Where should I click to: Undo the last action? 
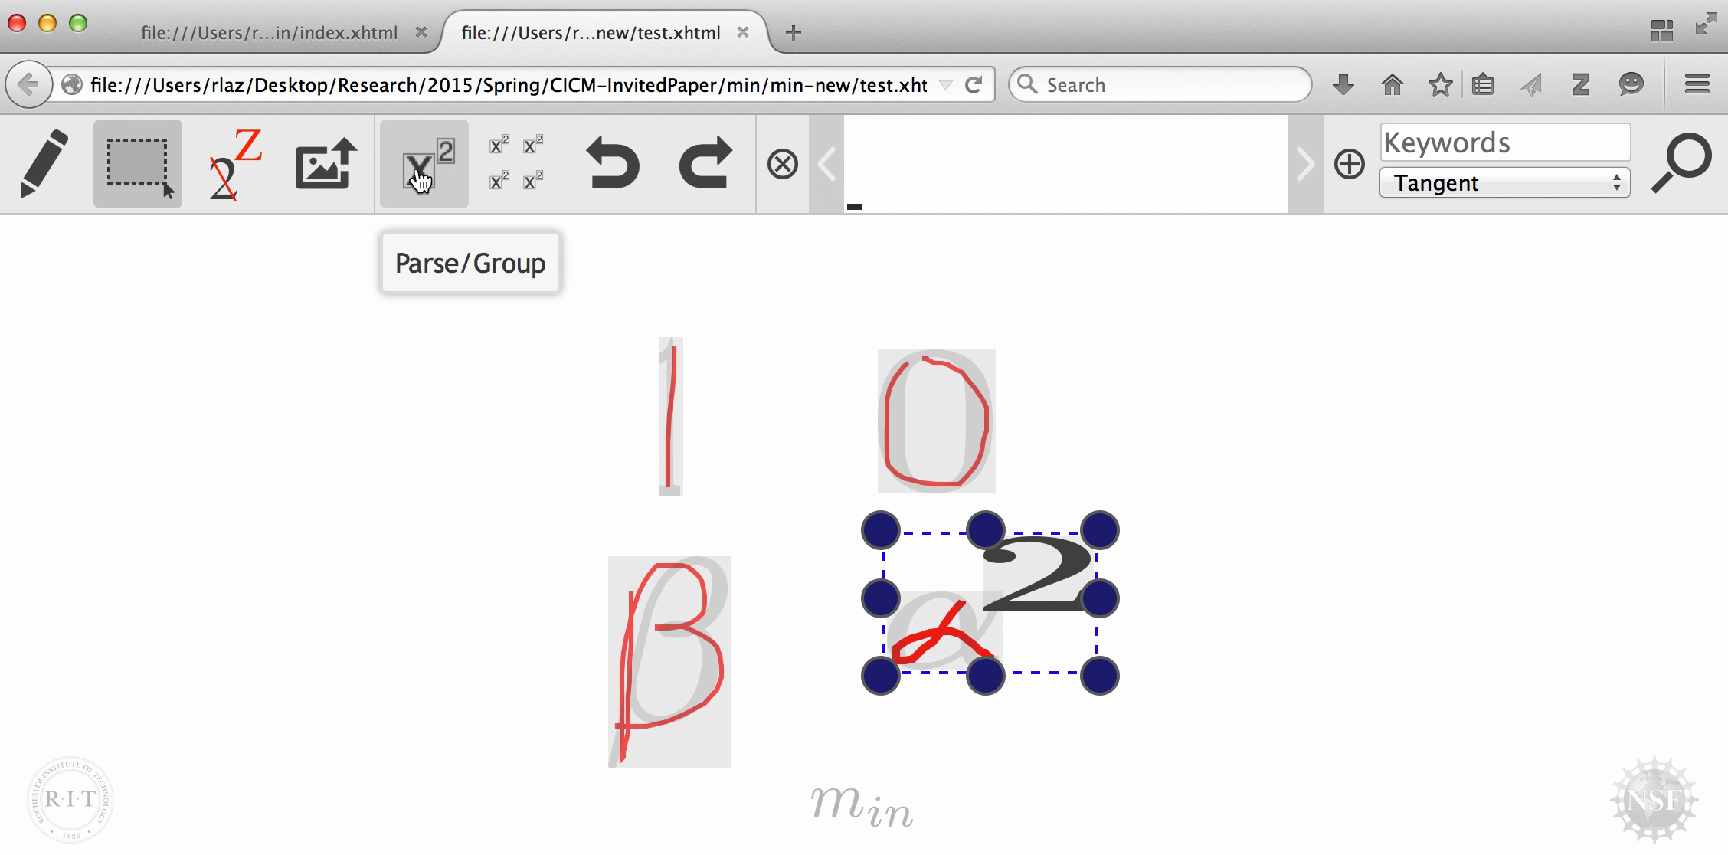coord(612,162)
